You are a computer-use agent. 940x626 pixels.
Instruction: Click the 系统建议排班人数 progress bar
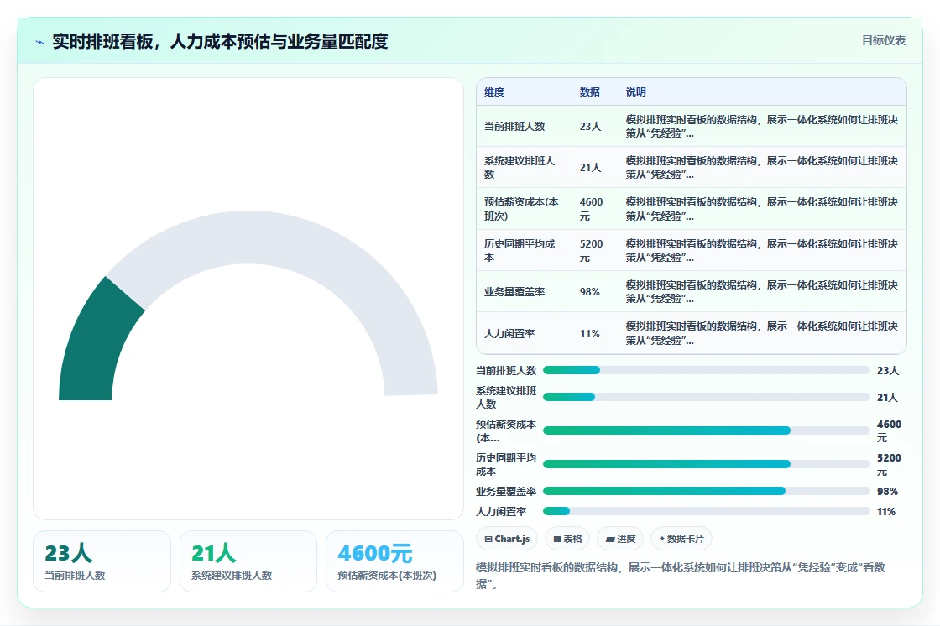(x=706, y=397)
